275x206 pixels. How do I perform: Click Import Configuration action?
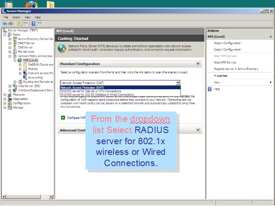[227, 43]
